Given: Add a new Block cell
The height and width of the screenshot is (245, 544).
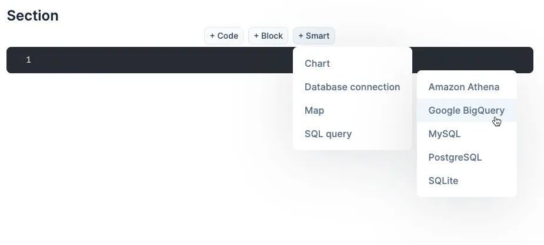Looking at the screenshot, I should pos(268,36).
